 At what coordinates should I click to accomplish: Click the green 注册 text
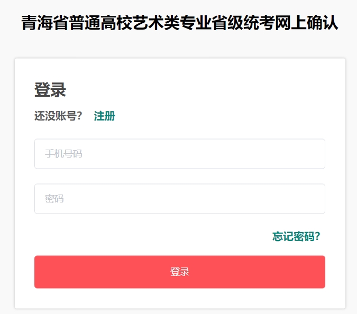[x=104, y=116]
